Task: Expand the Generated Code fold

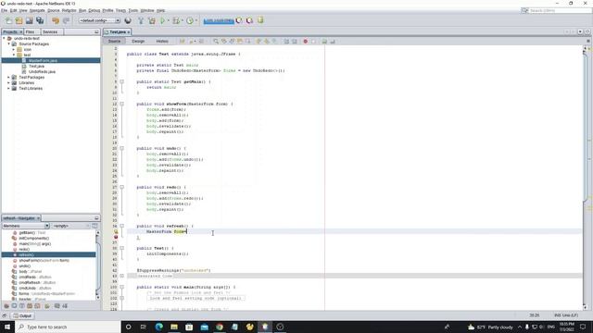Action: tap(121, 276)
